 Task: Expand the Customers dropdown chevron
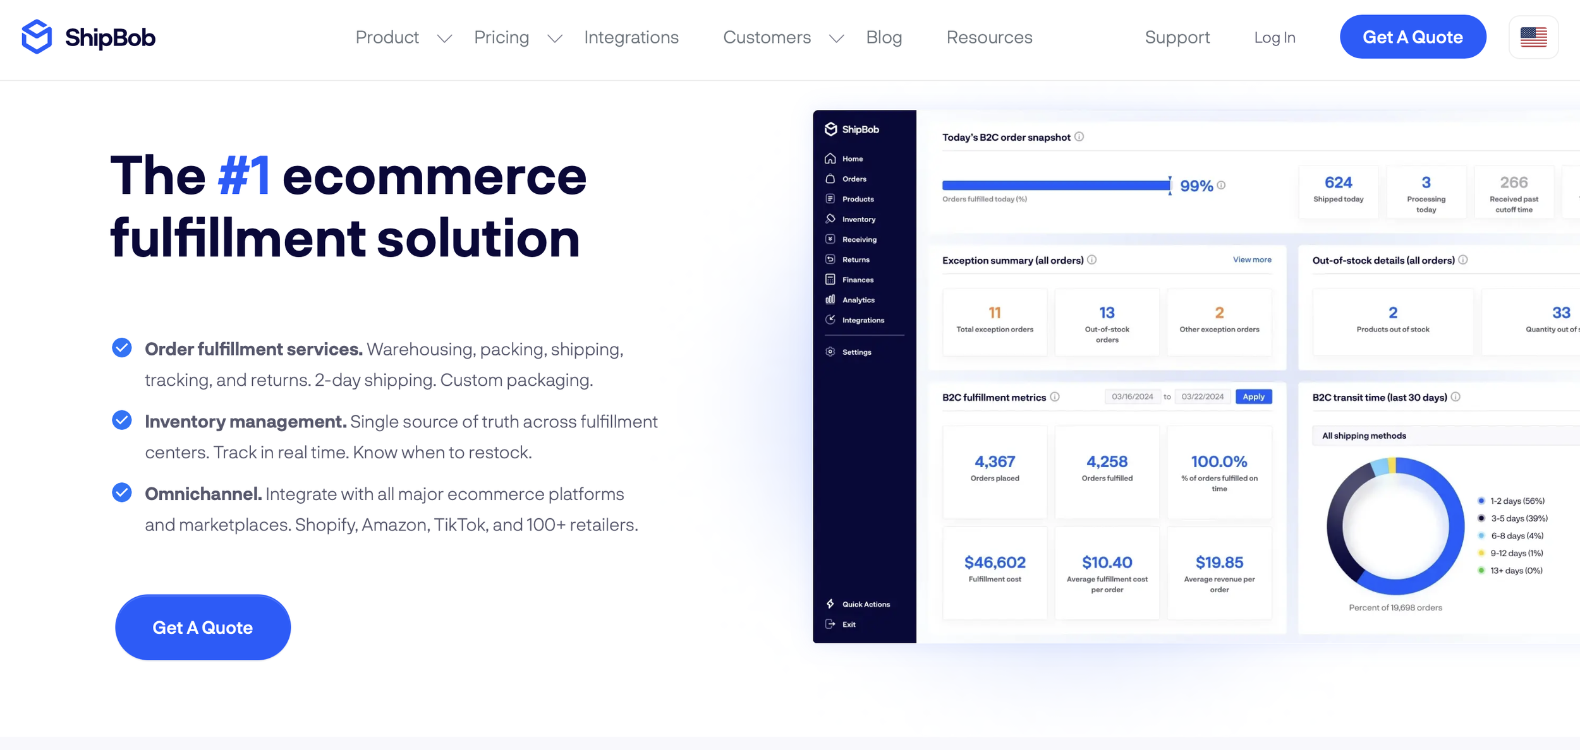coord(837,39)
